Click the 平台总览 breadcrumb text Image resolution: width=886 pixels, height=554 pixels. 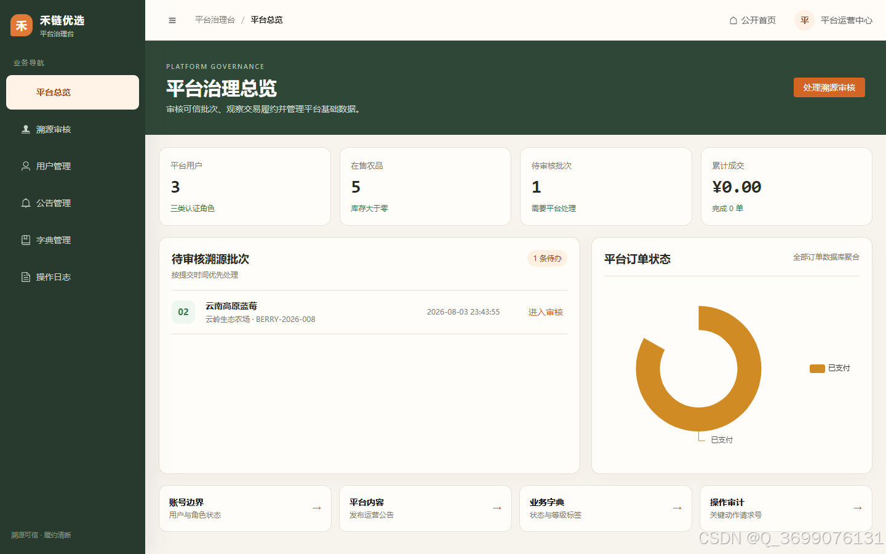click(266, 20)
